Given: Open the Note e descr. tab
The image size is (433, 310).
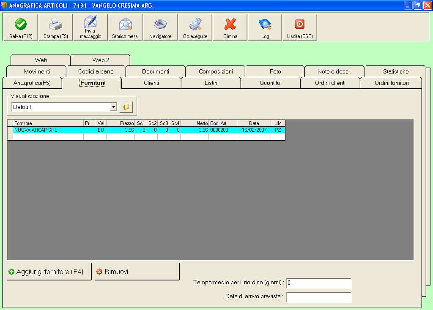Looking at the screenshot, I should pyautogui.click(x=334, y=71).
